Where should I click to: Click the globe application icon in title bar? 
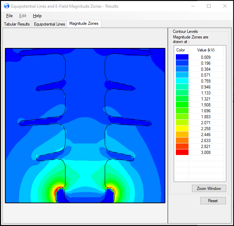click(x=6, y=6)
